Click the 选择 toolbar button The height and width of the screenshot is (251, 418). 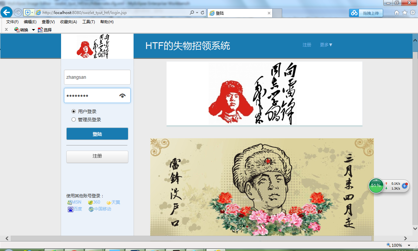(x=45, y=30)
